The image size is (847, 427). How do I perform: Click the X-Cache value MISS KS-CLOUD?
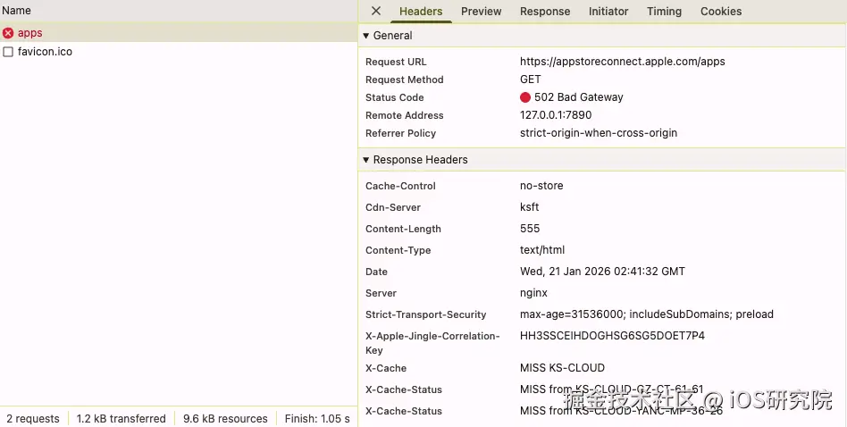tap(562, 368)
